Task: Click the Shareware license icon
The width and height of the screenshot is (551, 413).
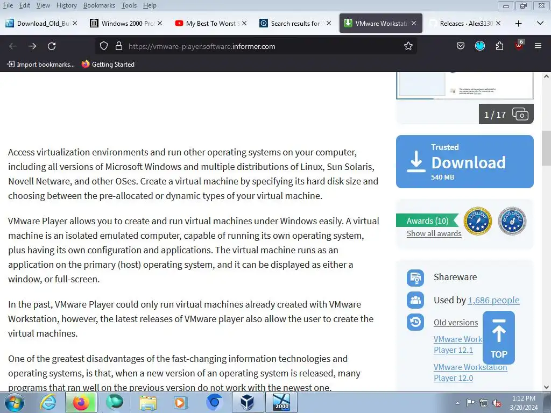Action: pyautogui.click(x=415, y=278)
